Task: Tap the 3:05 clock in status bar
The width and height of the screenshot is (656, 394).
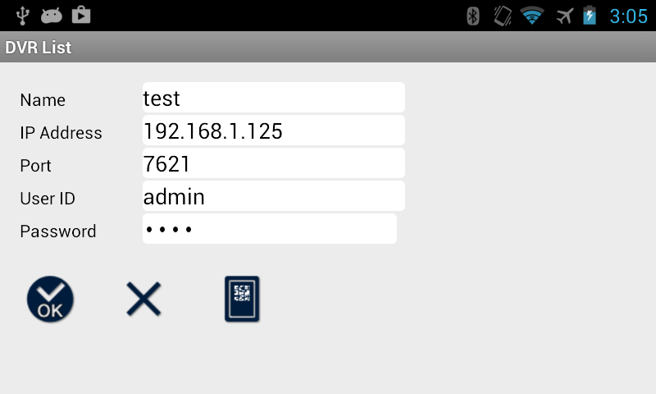Action: click(x=628, y=16)
